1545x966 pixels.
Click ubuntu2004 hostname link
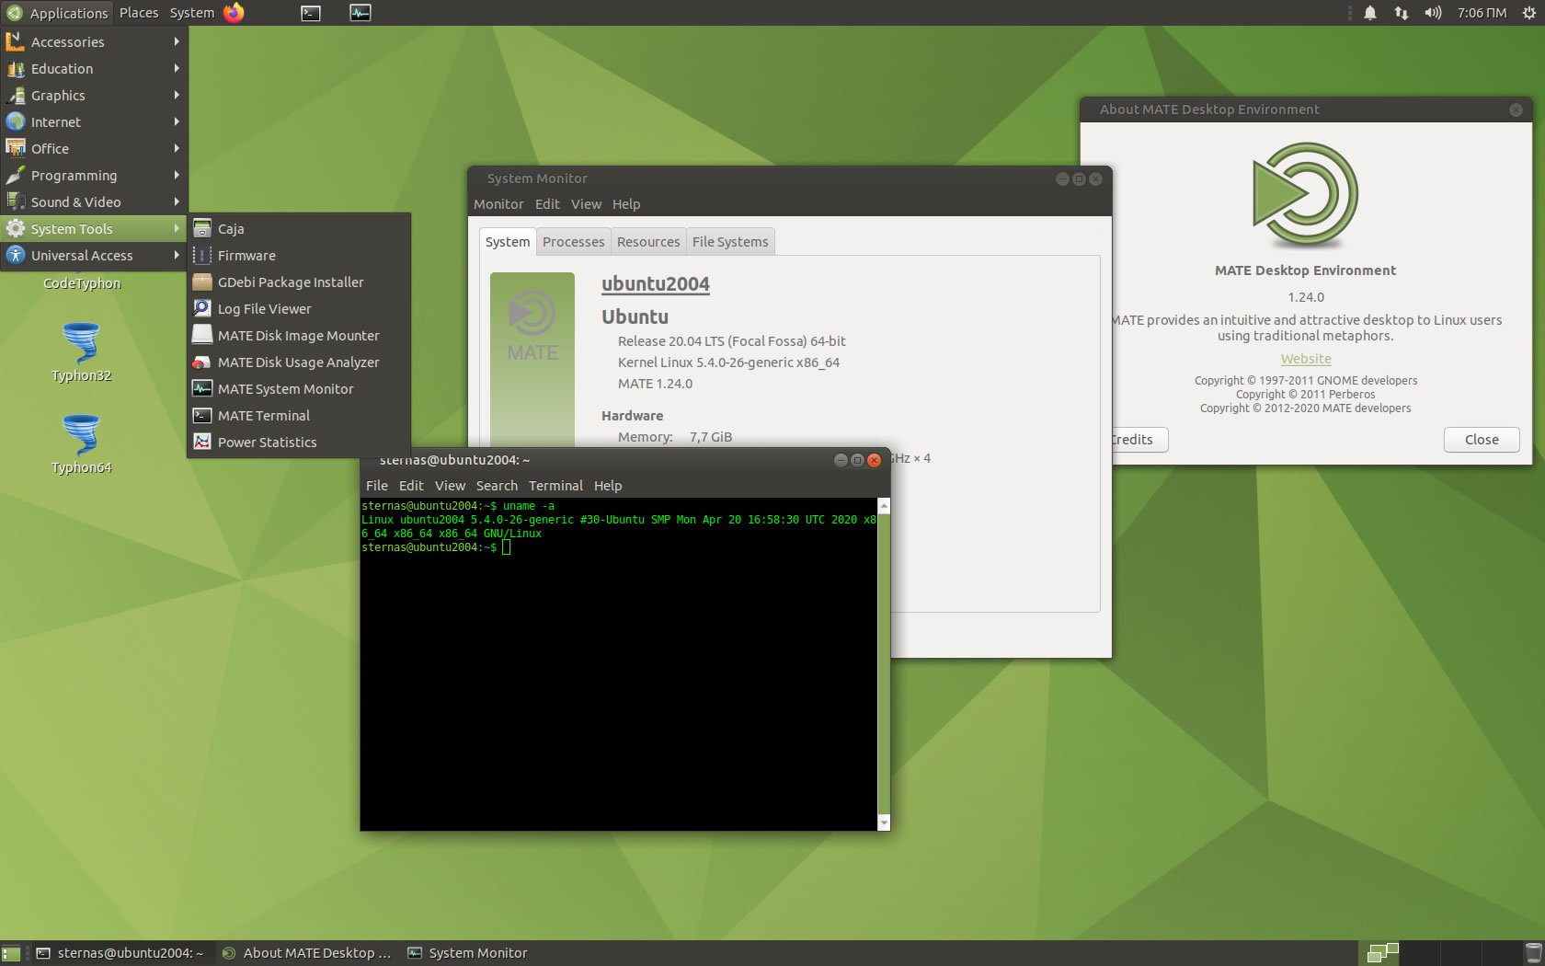(656, 284)
